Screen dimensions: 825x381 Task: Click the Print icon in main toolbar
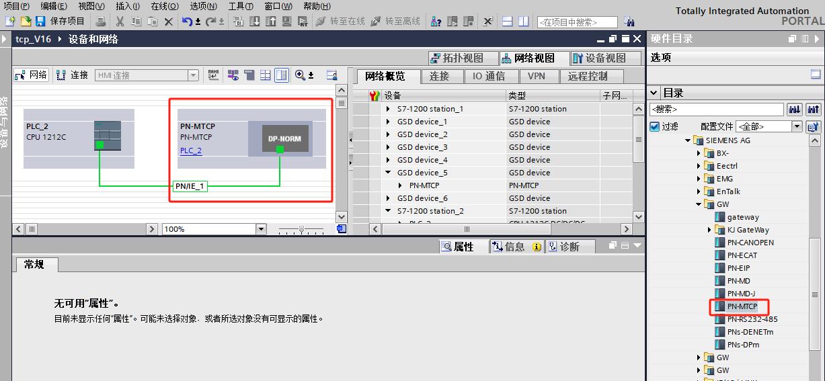pyautogui.click(x=101, y=22)
